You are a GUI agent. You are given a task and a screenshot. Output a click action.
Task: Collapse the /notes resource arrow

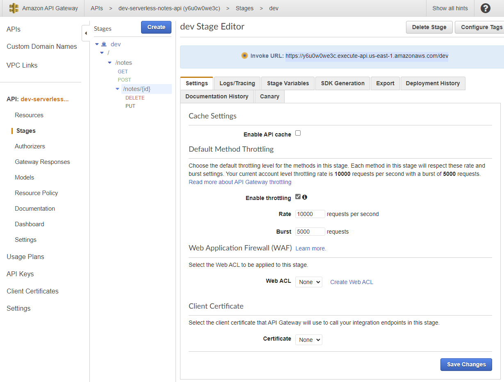(x=109, y=63)
